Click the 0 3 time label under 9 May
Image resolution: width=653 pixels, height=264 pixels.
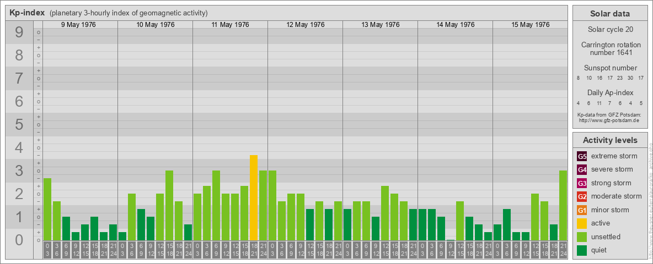47,250
